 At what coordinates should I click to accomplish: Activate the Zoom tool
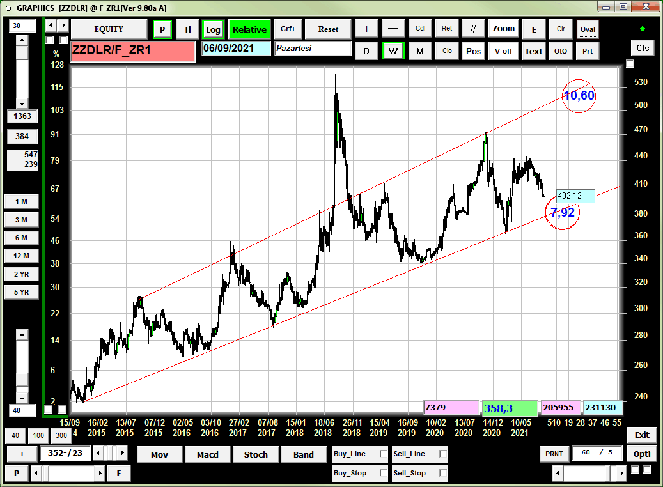tap(504, 29)
